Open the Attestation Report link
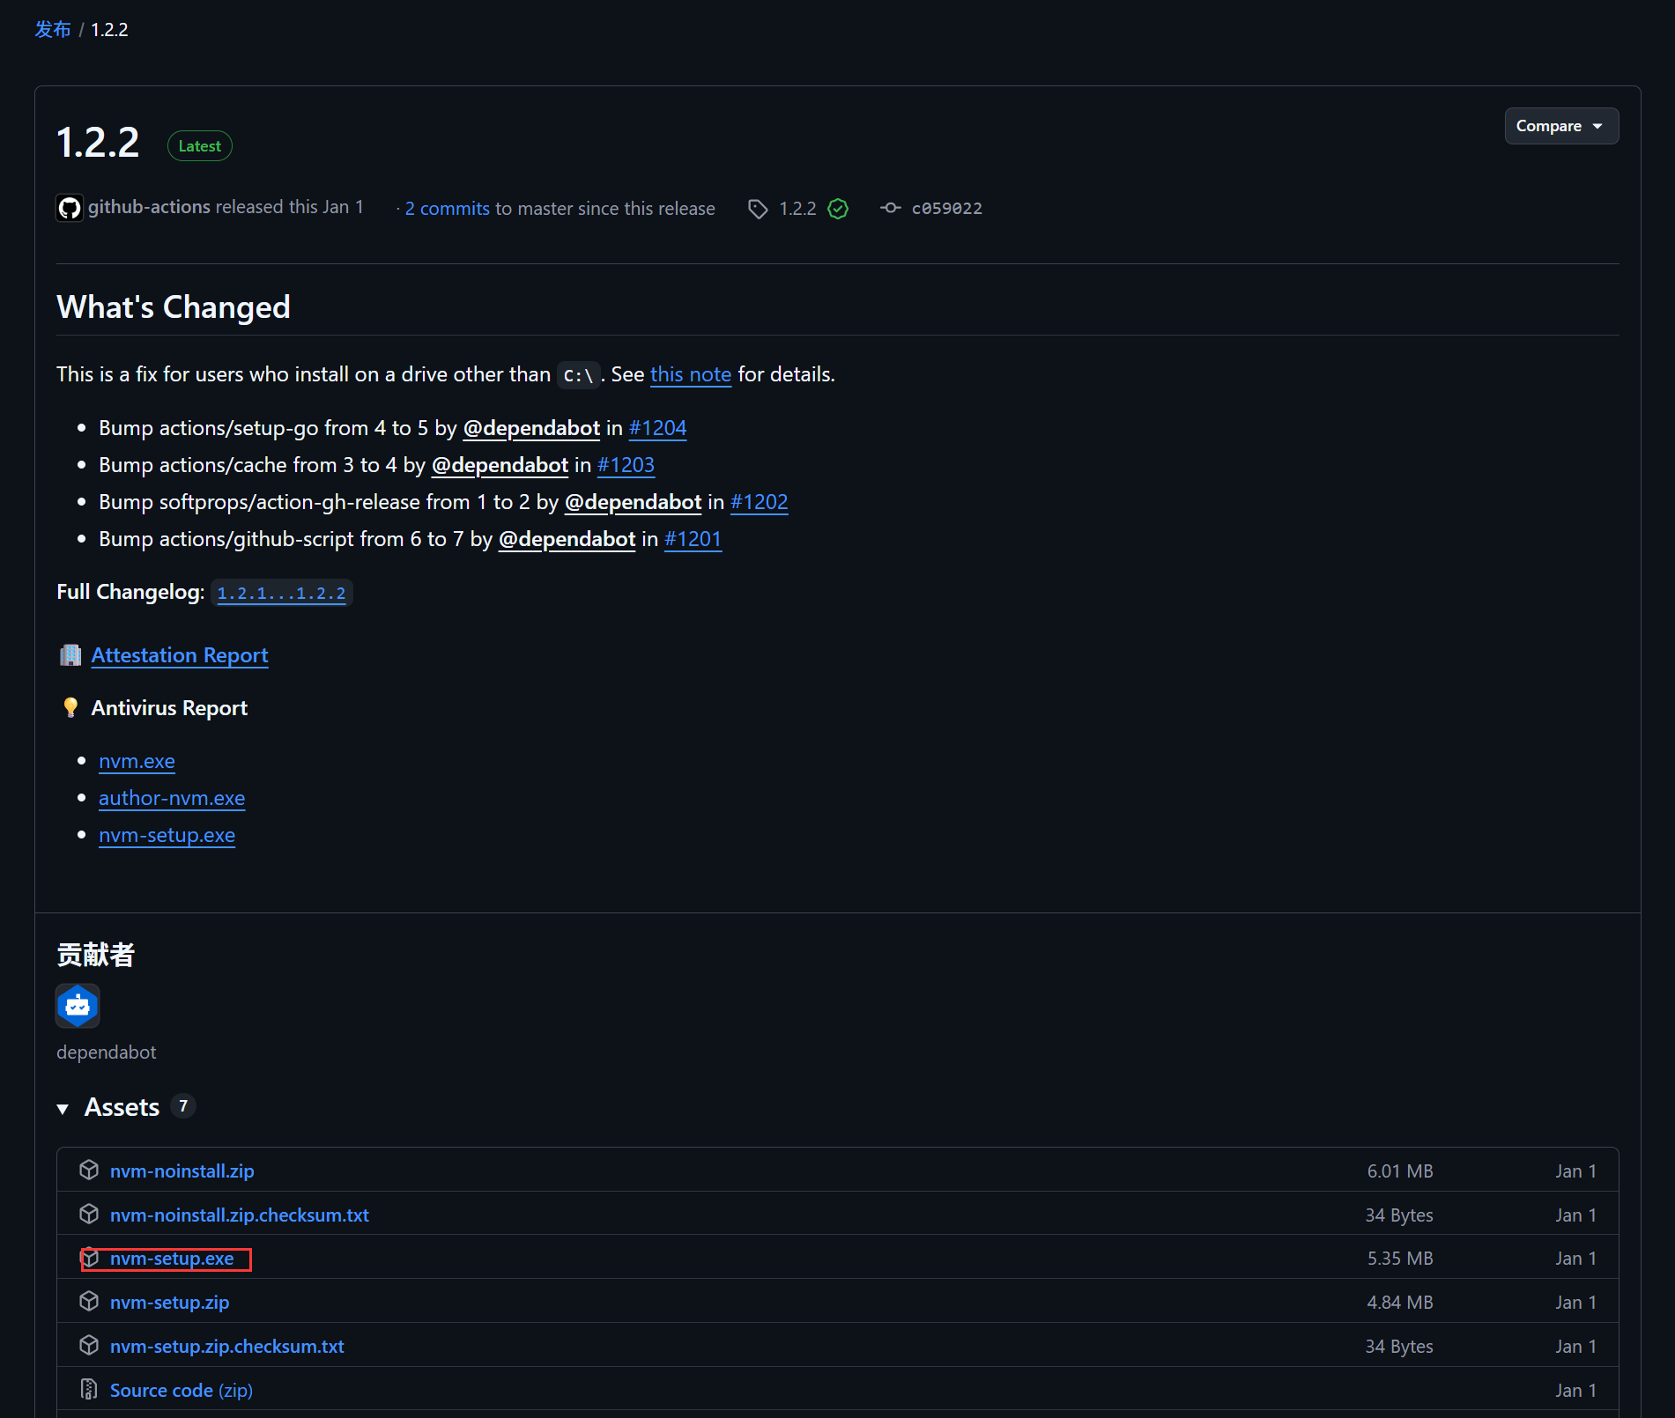 (180, 655)
